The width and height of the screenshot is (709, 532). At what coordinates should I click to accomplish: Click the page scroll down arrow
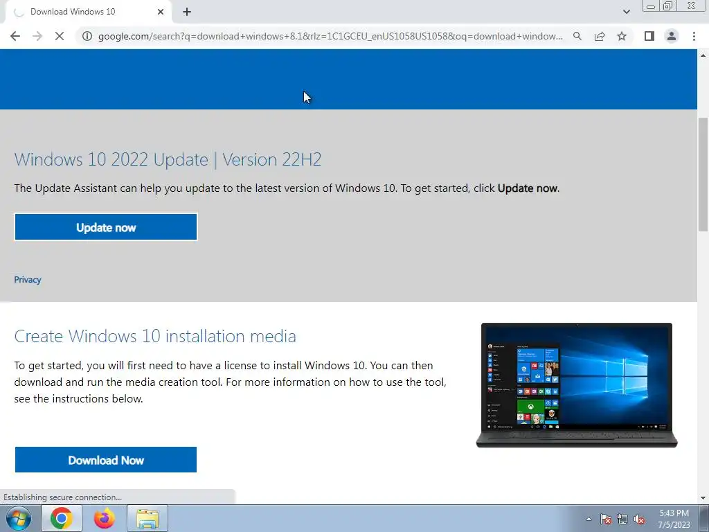703,498
